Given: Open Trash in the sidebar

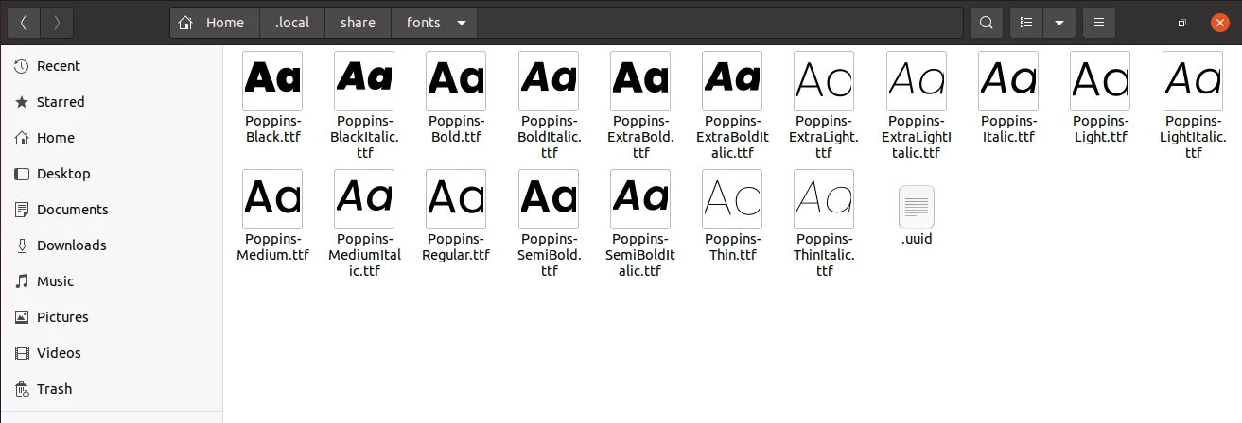Looking at the screenshot, I should (x=112, y=389).
